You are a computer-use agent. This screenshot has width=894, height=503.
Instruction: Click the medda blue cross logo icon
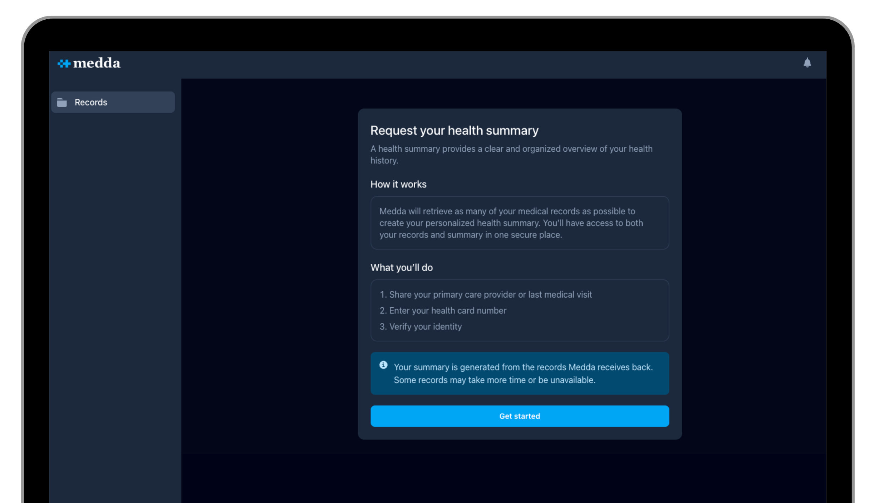64,64
